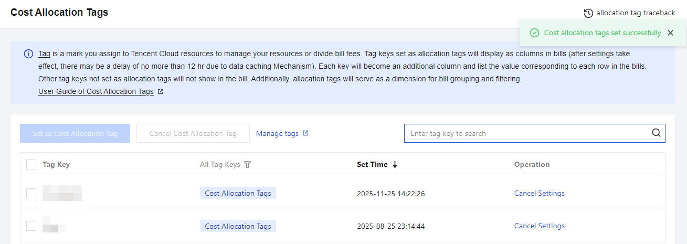687x244 pixels.
Task: Click the Set as Cost Allocation Tag button
Action: click(75, 133)
